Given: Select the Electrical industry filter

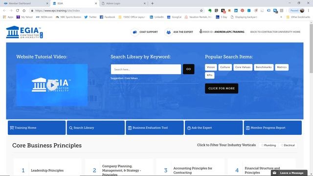Looking at the screenshot, I should coord(288,145).
